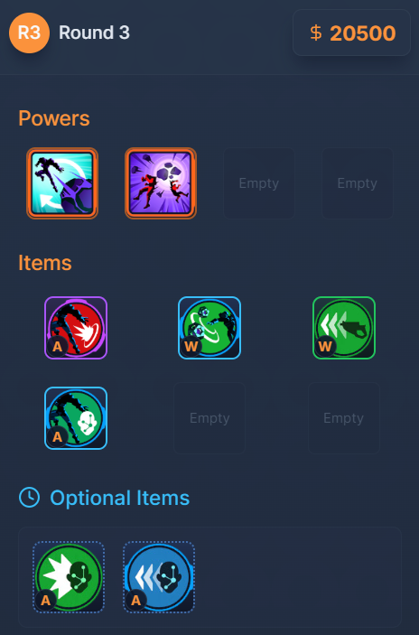Select the last empty power slot
419x635 pixels.
click(357, 183)
